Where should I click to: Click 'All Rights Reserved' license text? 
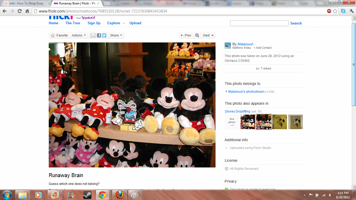click(244, 169)
